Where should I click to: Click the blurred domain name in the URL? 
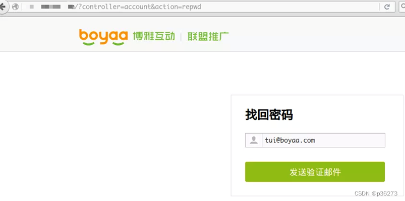coord(57,7)
